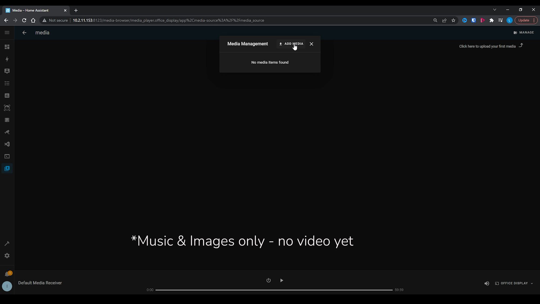
Task: Click the Media player panel icon
Action: [7, 169]
